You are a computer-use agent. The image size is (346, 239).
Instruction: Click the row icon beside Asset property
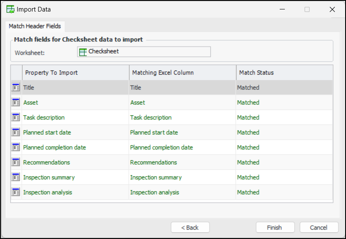pos(16,103)
